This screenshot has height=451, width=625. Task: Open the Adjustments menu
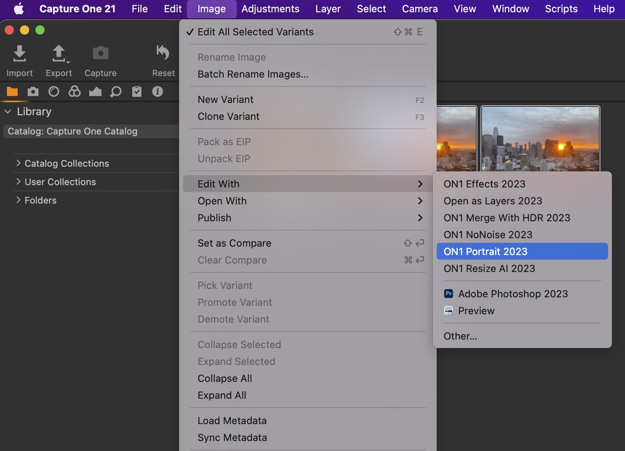(x=270, y=9)
